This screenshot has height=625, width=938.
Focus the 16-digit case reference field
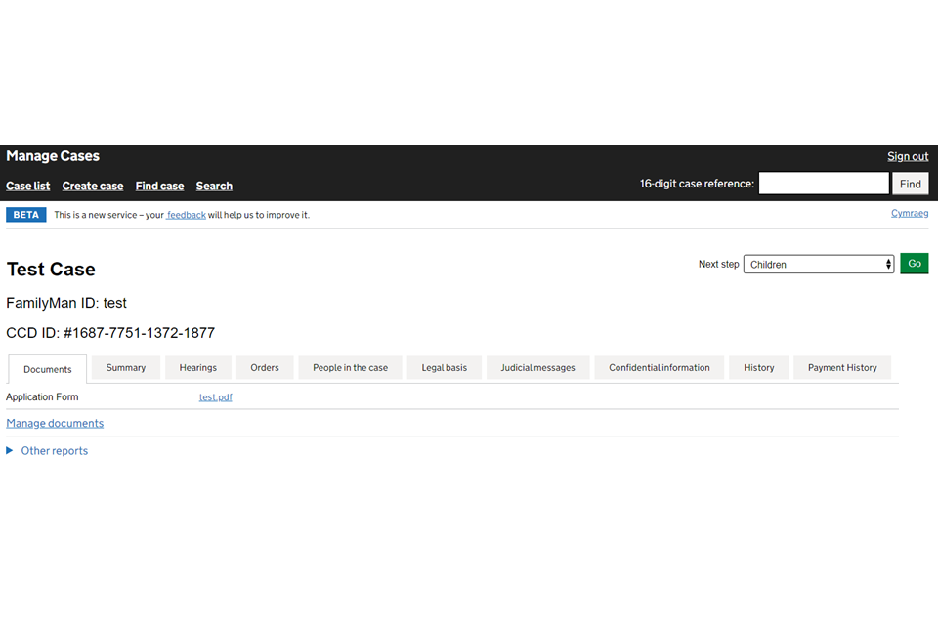click(x=824, y=184)
